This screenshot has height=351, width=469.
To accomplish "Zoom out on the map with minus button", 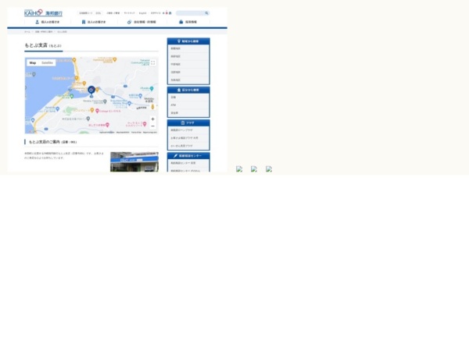I will click(x=153, y=126).
